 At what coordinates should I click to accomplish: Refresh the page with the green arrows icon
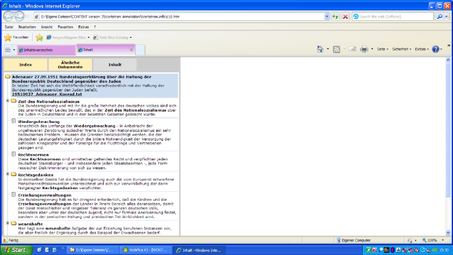(x=335, y=17)
